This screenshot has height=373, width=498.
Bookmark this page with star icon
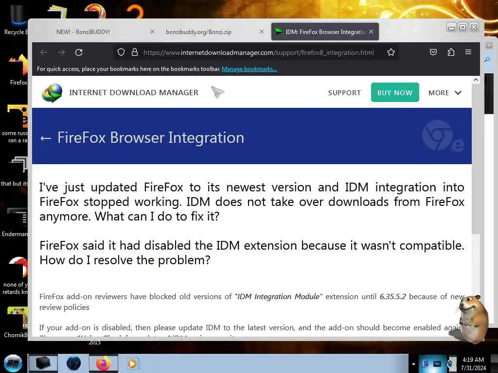pyautogui.click(x=391, y=52)
